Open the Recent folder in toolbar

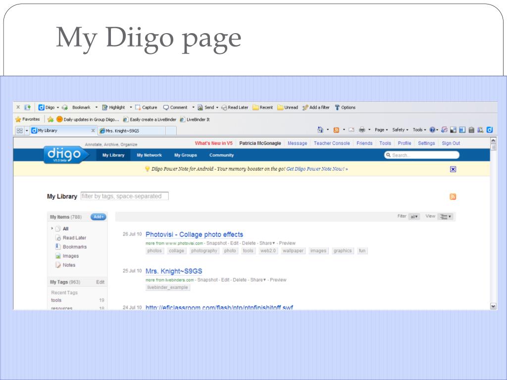(262, 107)
